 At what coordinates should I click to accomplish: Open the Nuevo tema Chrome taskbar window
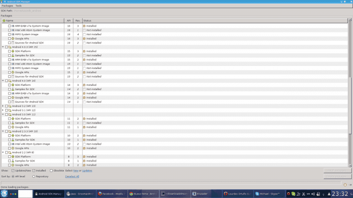(x=143, y=194)
